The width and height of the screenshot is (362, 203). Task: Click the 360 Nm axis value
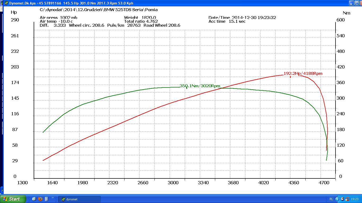[x=340, y=82]
